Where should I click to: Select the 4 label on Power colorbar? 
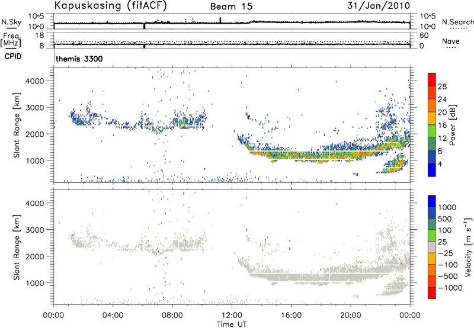click(x=440, y=164)
